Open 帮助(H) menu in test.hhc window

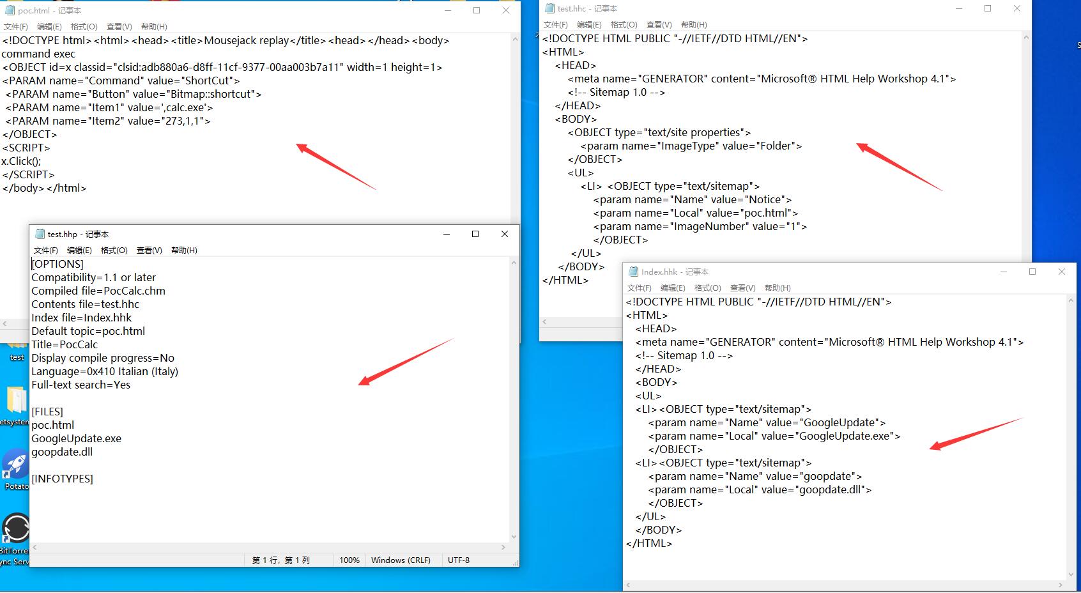tap(694, 24)
